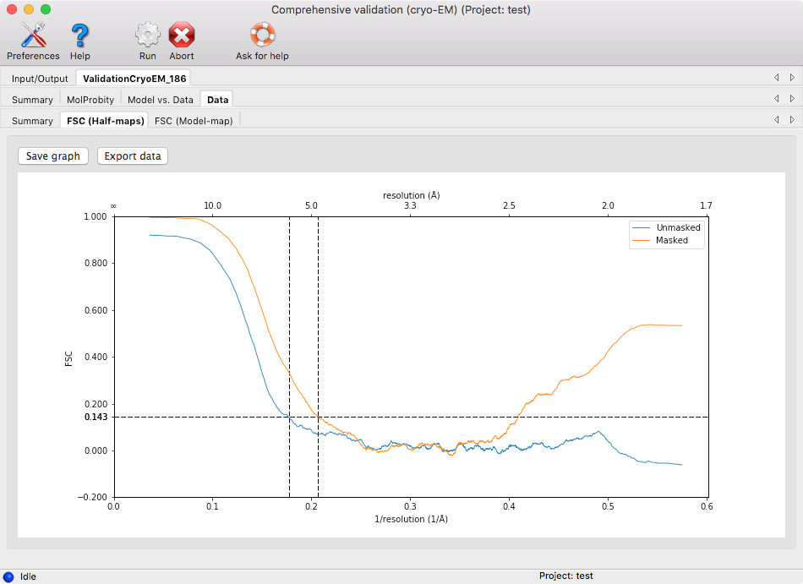Click the Help question mark icon
Screen dimensions: 803x584
click(x=80, y=36)
